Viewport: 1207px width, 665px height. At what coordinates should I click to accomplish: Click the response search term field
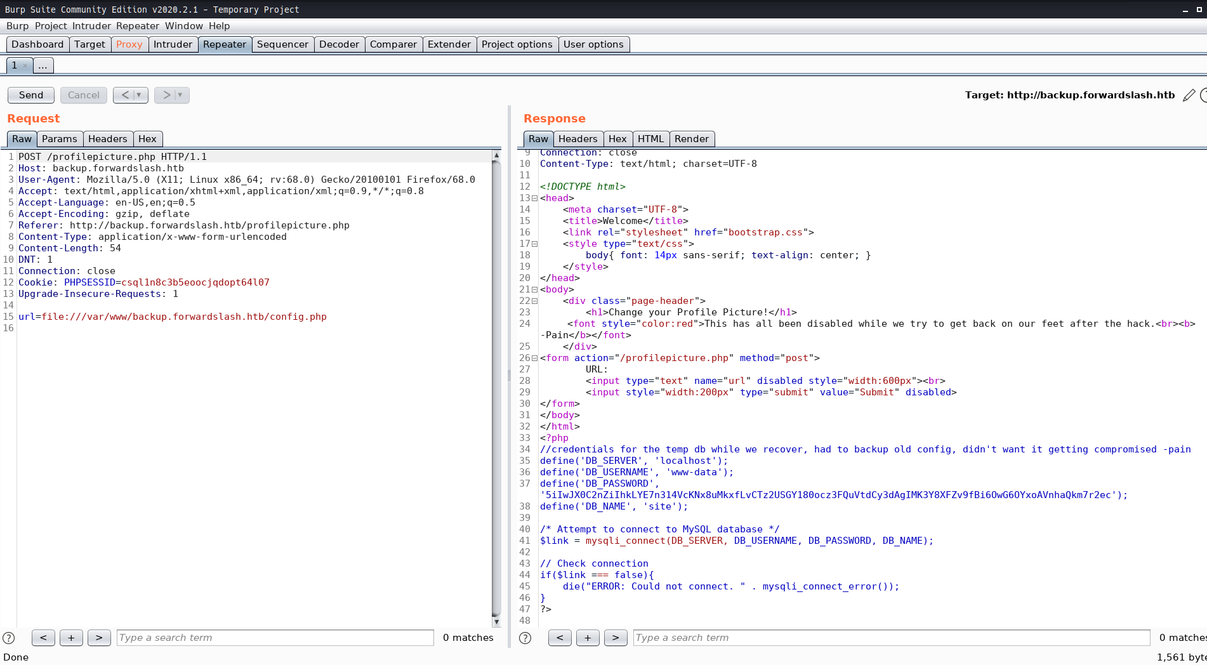892,638
